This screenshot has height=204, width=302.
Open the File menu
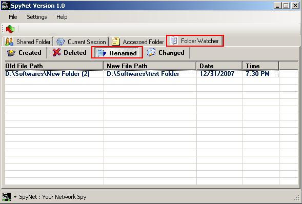[13, 17]
